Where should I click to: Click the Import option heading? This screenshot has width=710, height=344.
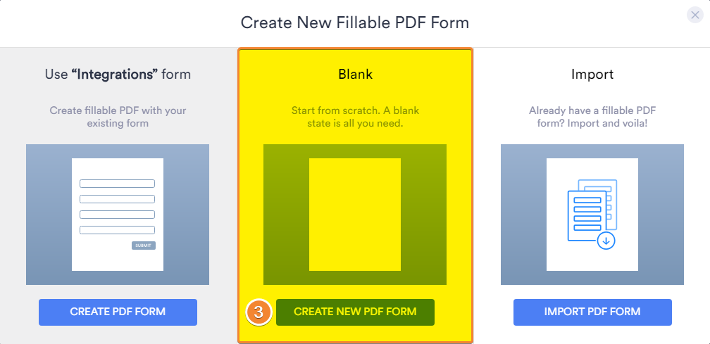pos(592,74)
